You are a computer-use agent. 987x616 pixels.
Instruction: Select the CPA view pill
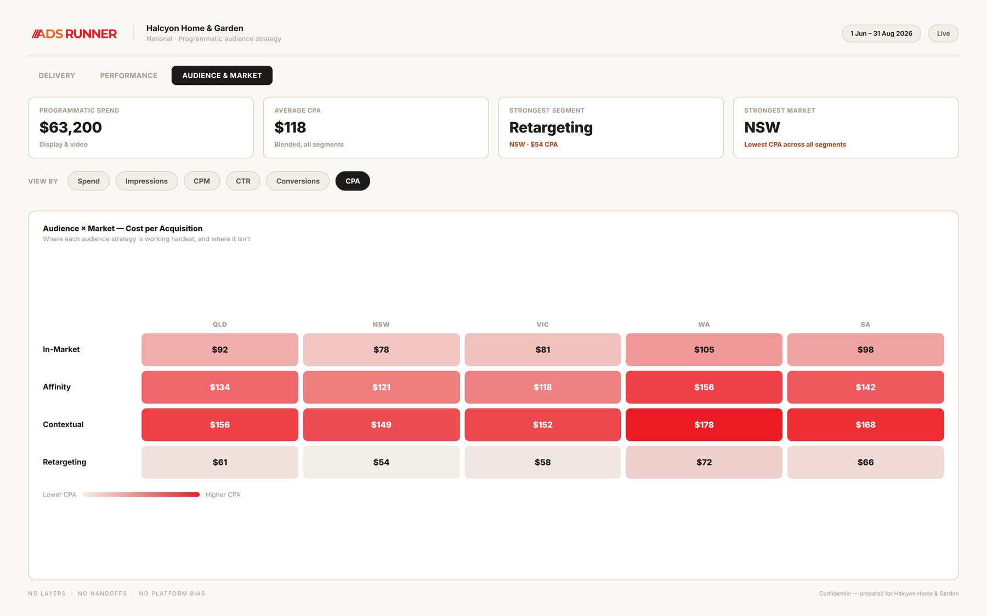(353, 181)
